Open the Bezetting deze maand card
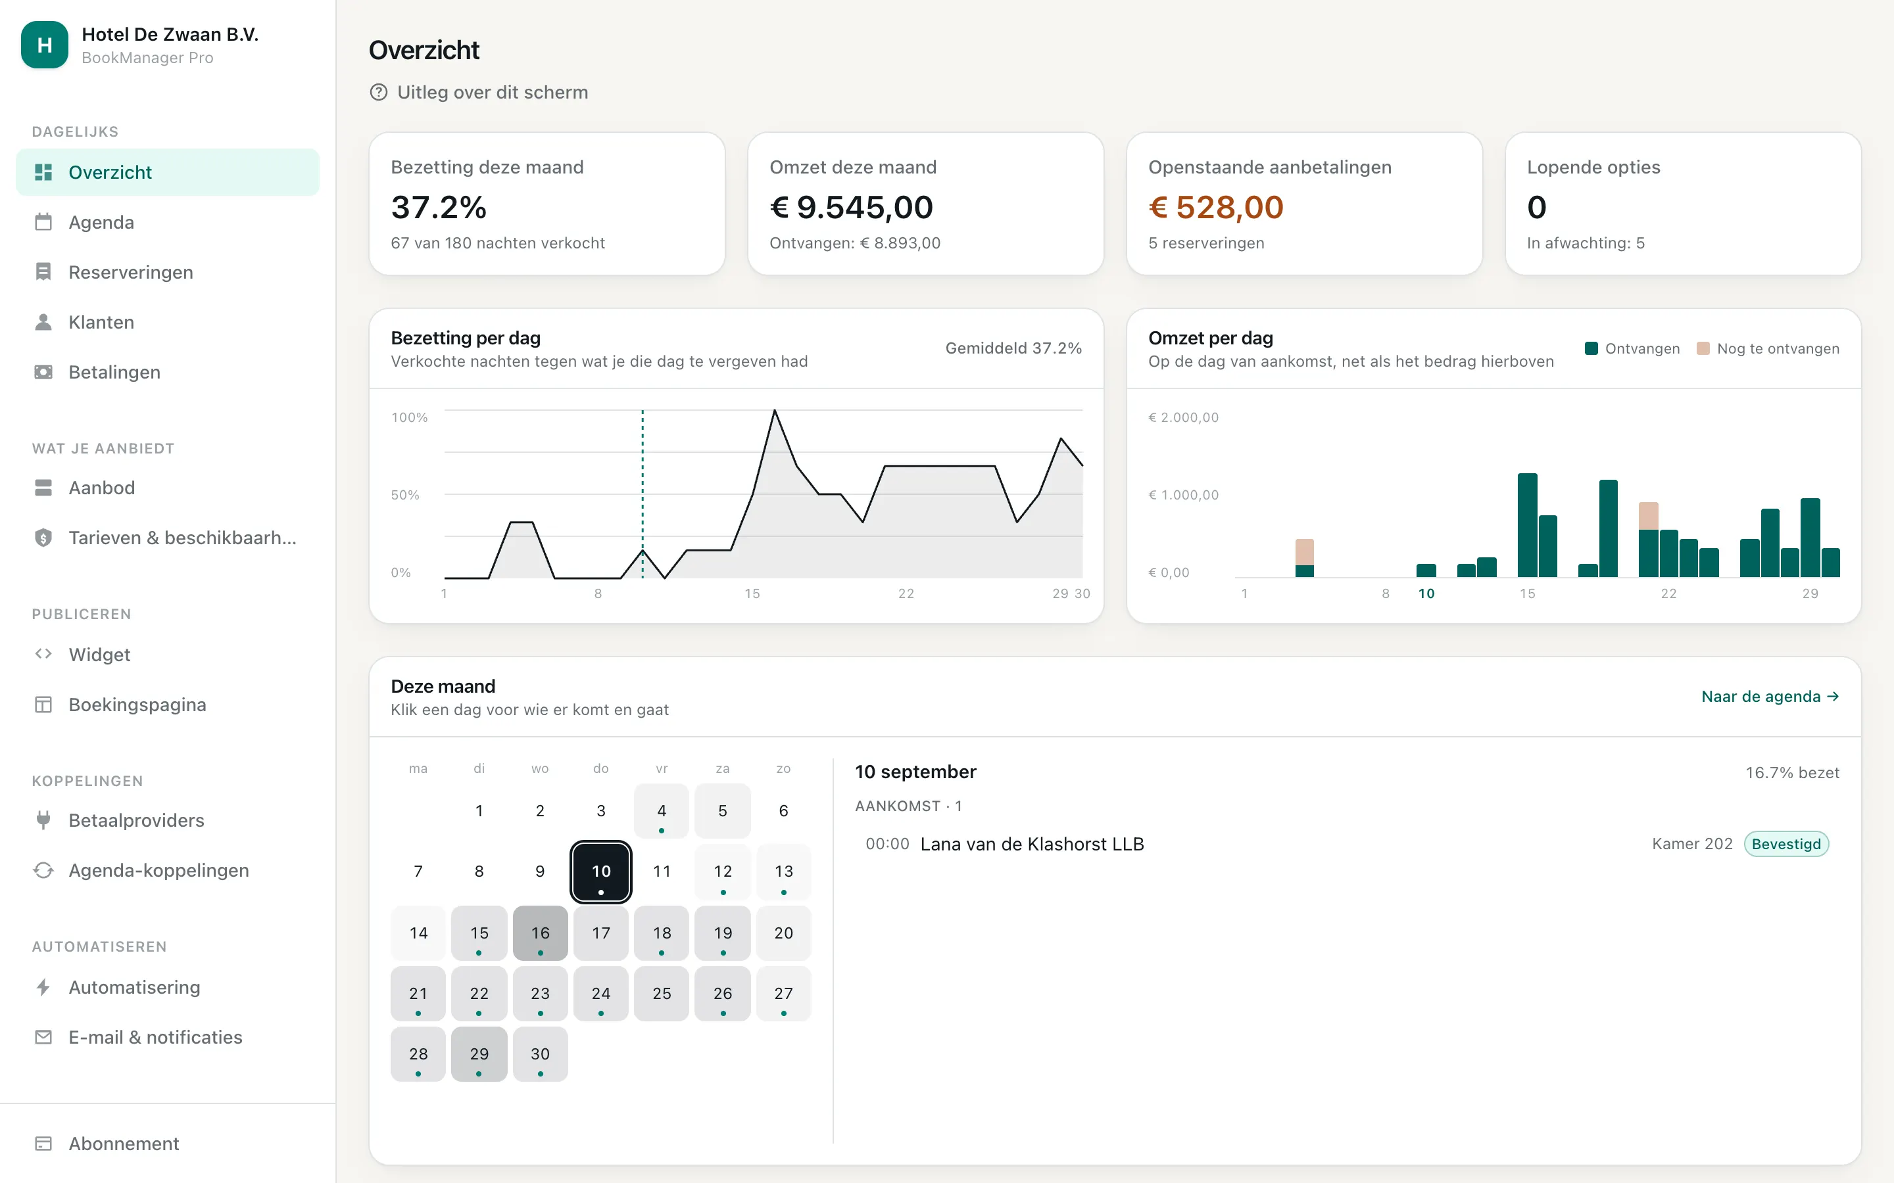Screen dimensions: 1894x1183 (x=547, y=204)
